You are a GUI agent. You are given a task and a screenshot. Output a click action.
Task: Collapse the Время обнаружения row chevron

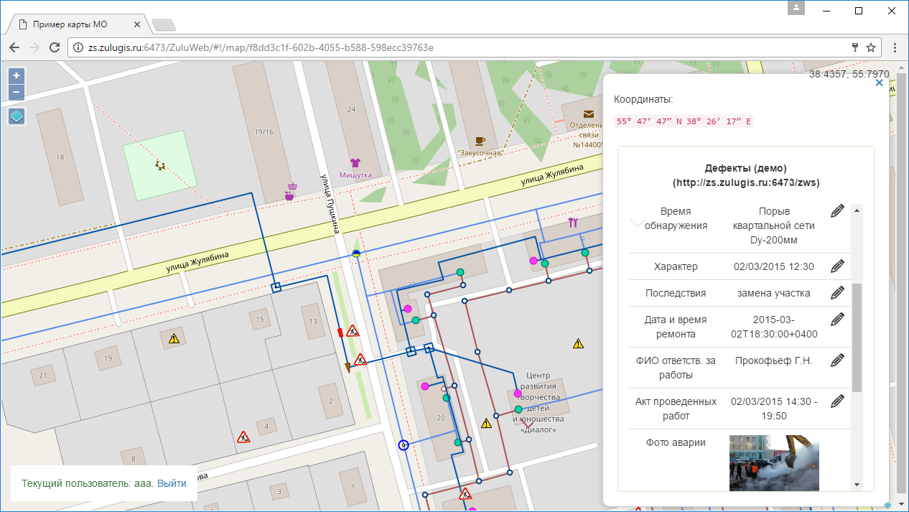click(x=637, y=223)
